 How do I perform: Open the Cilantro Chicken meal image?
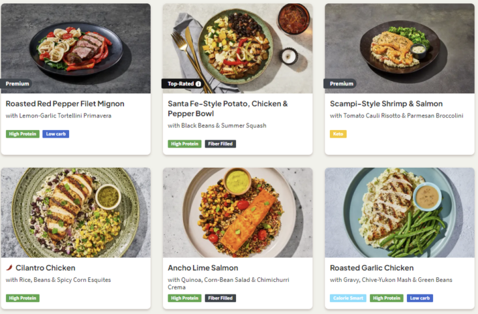76,212
